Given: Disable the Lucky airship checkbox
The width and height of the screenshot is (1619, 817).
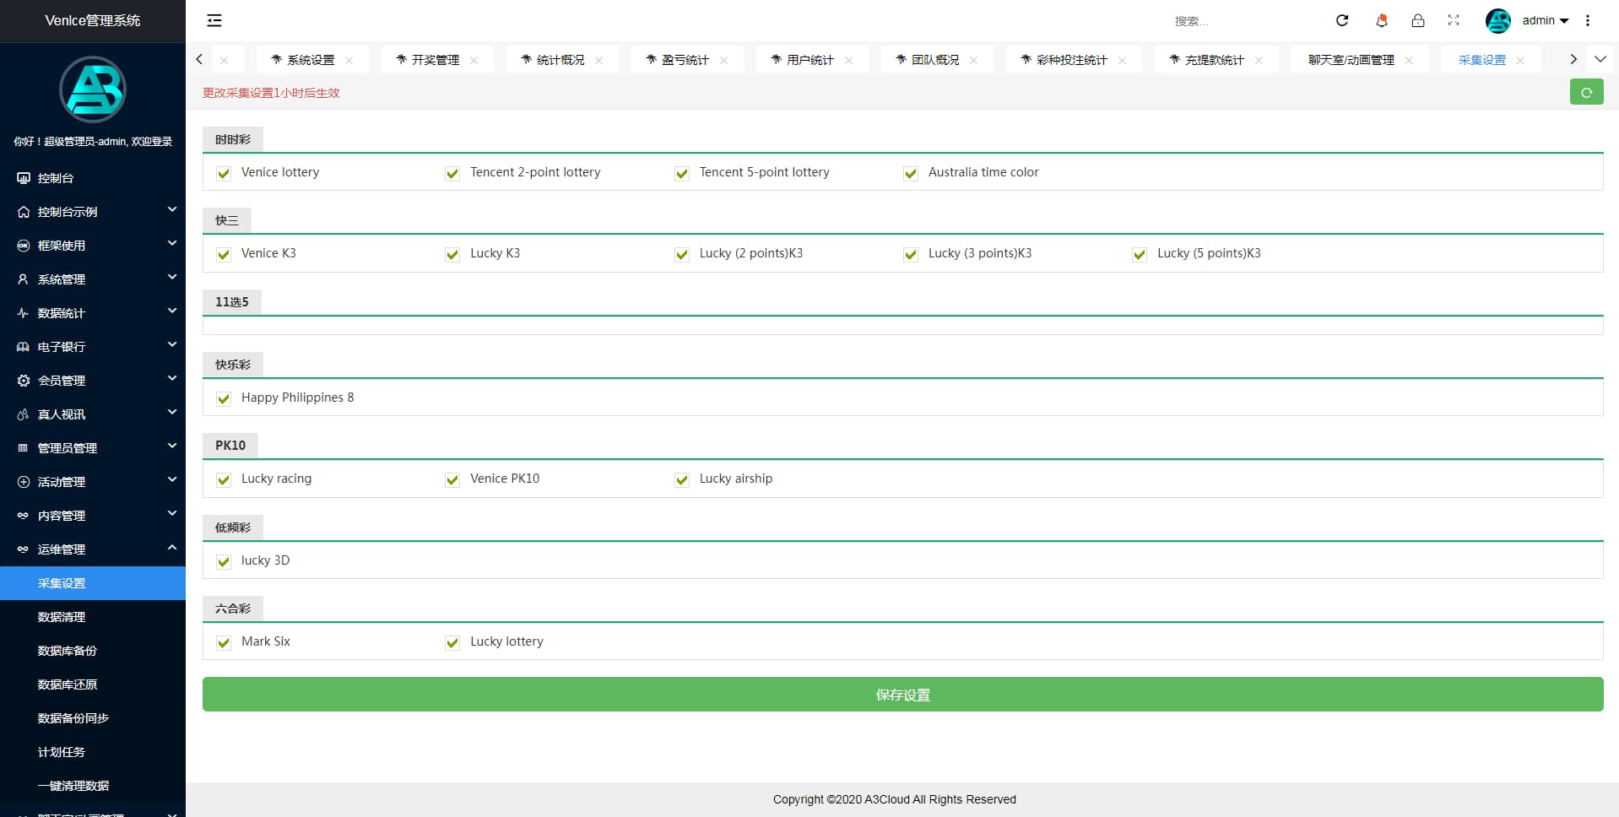Looking at the screenshot, I should click(682, 479).
